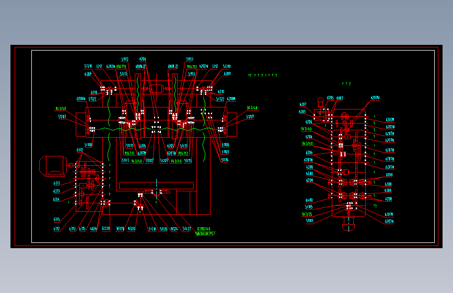Click the green question-mark title above center
Screen dimensions: 453x293
[x=263, y=75]
